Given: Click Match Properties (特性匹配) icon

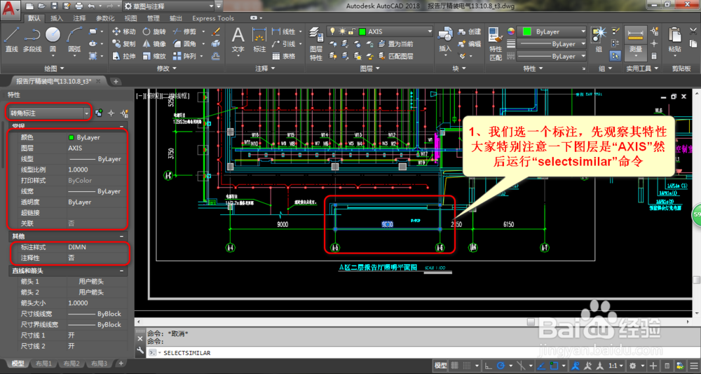Looking at the screenshot, I should [x=496, y=44].
